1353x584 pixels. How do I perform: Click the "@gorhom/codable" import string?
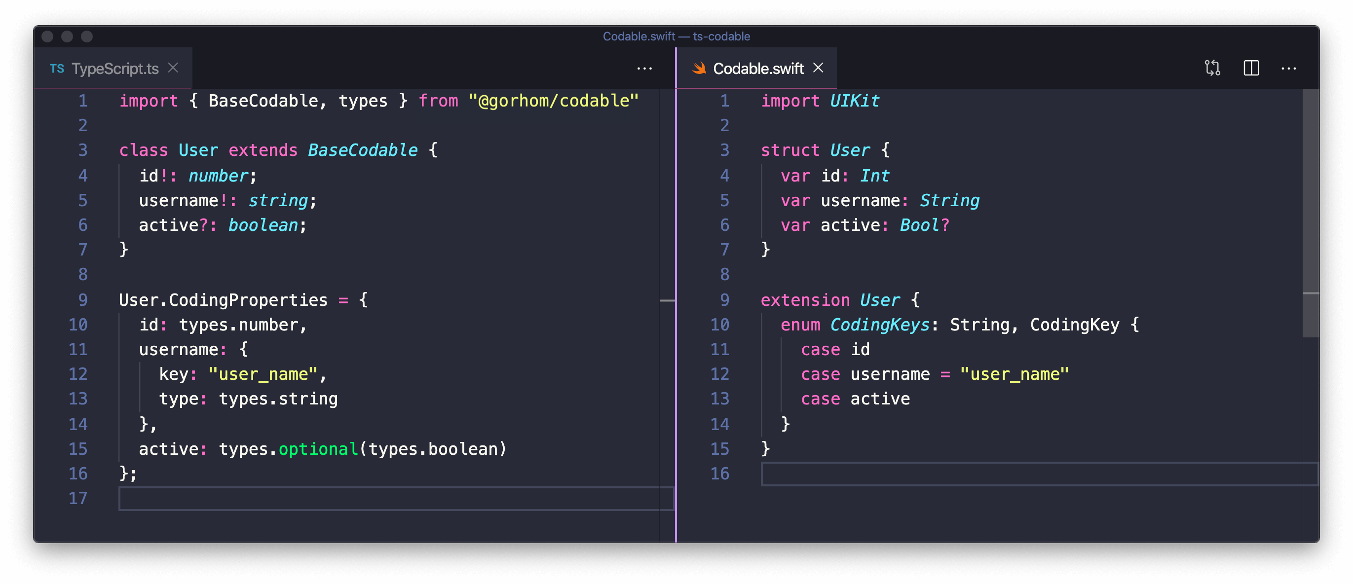(553, 101)
